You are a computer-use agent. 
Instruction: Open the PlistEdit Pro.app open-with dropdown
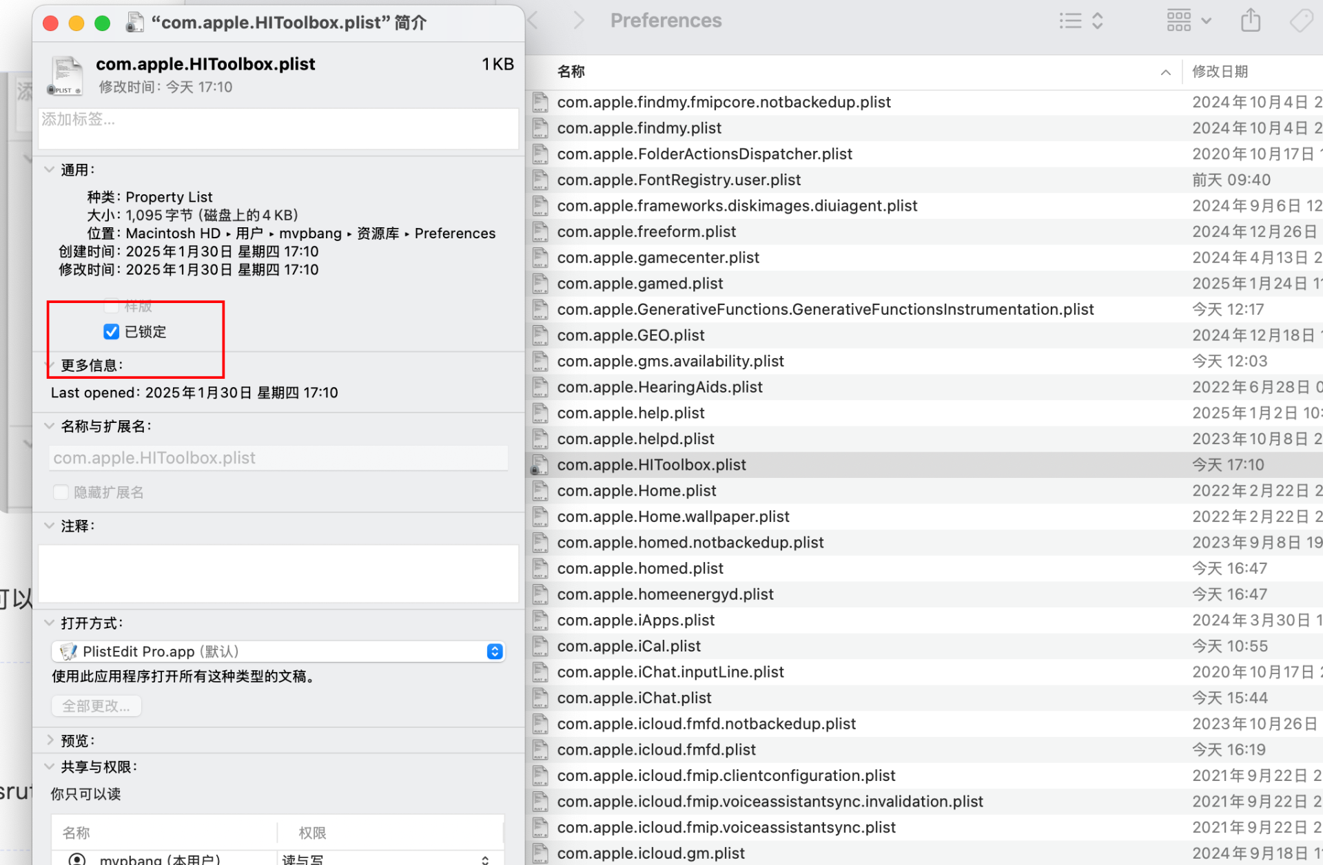(x=278, y=652)
